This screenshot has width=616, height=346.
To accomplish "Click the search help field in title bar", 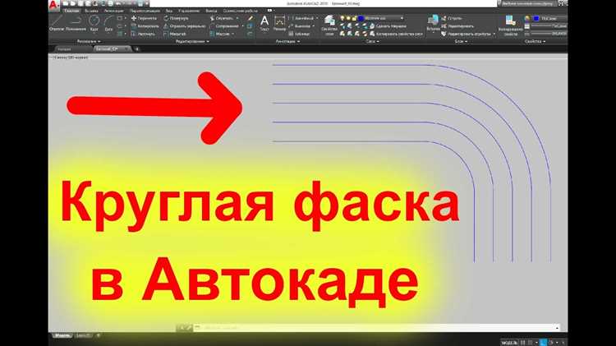I will coord(527,3).
